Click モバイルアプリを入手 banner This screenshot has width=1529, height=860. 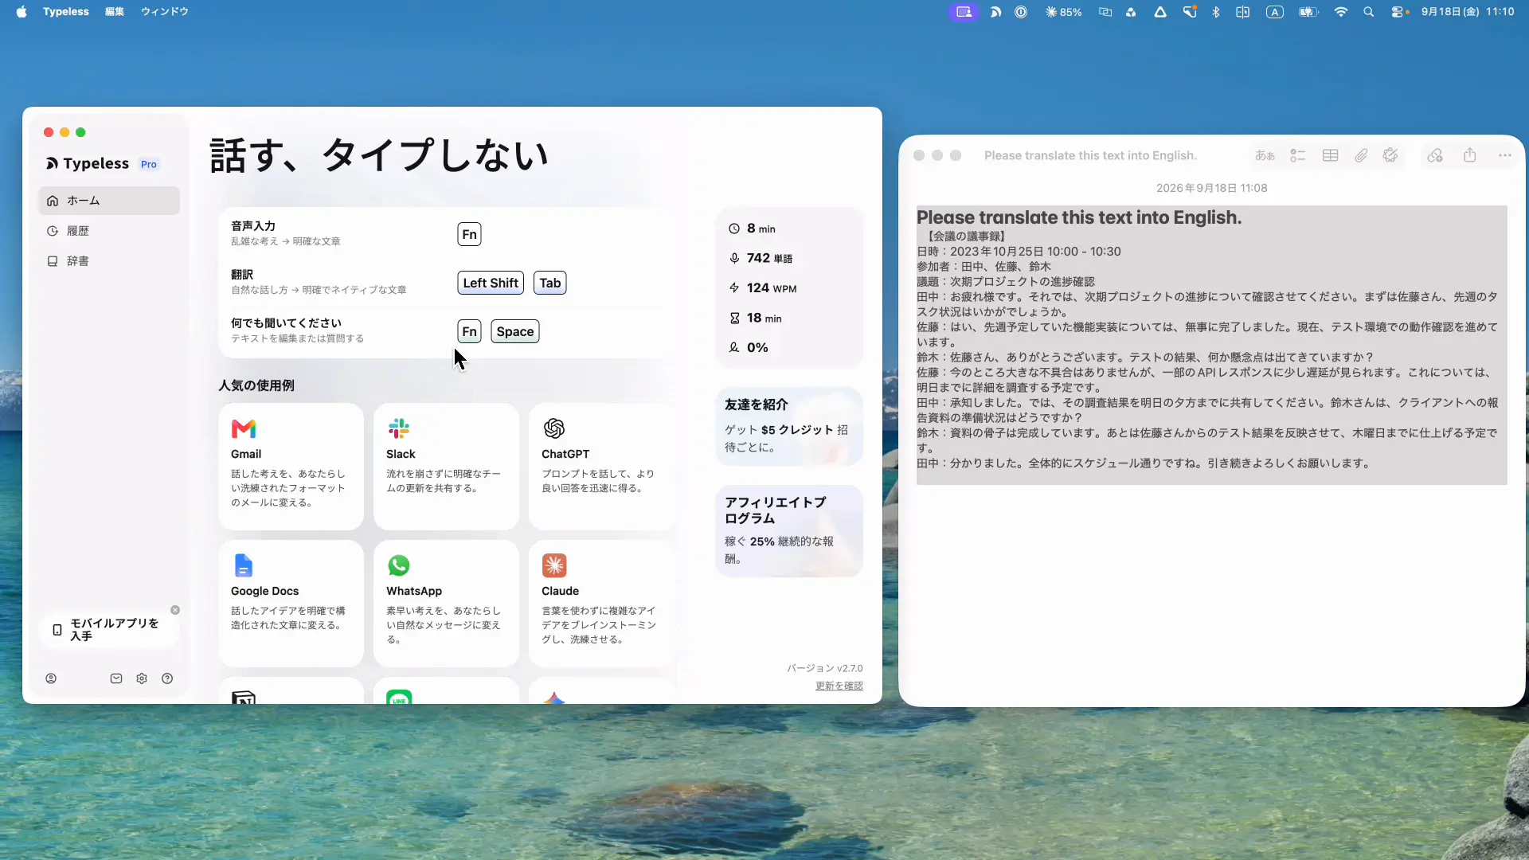(x=109, y=630)
